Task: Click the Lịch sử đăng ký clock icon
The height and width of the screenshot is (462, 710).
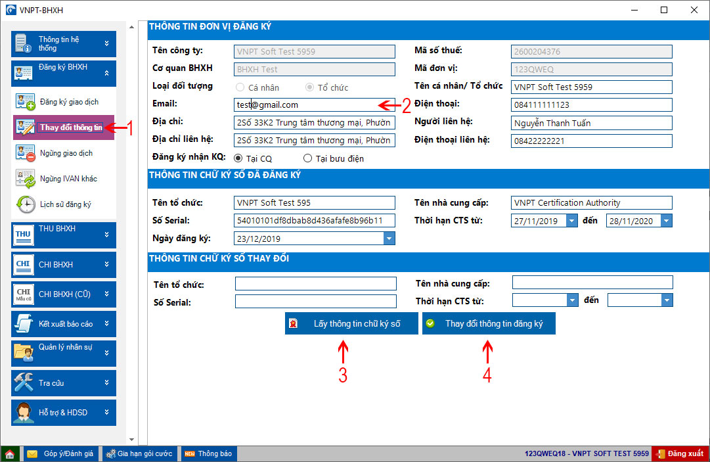Action: (26, 204)
